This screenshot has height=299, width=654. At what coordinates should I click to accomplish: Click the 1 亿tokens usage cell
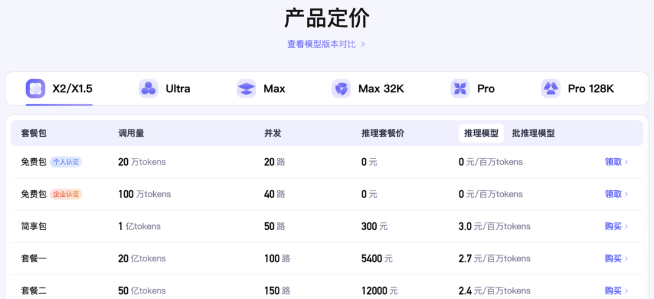point(139,226)
